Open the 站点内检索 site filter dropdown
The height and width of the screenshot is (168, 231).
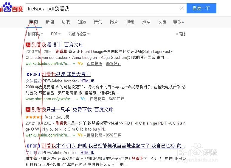[x=79, y=34]
